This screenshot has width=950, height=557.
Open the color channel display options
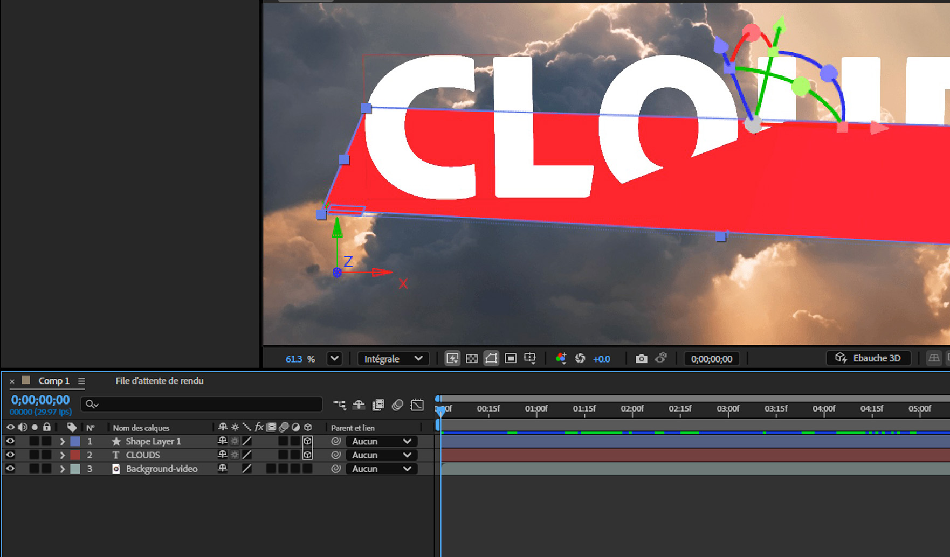(x=561, y=359)
